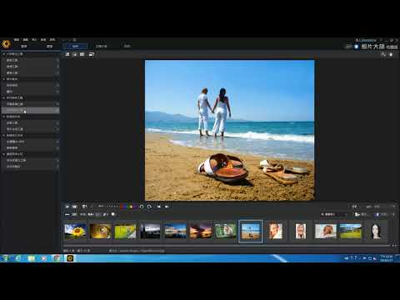Select the green meadow thumbnail
Screen dimensions: 400x300
(x=351, y=232)
